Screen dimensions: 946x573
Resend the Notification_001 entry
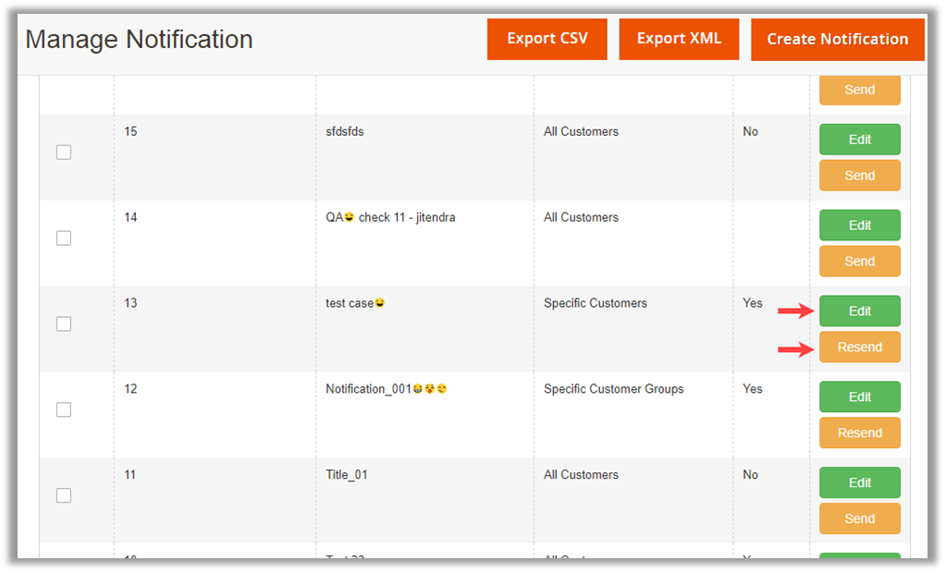click(859, 433)
